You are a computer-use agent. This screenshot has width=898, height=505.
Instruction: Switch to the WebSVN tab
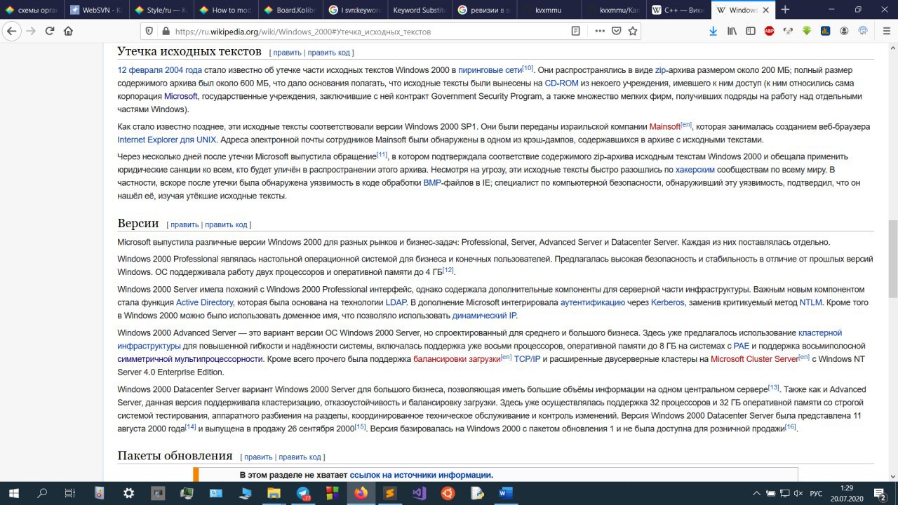tap(95, 11)
